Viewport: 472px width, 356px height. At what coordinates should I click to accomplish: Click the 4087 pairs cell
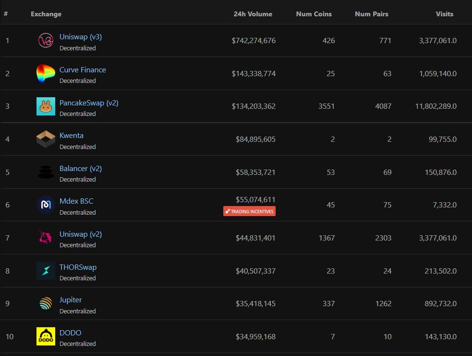point(383,106)
